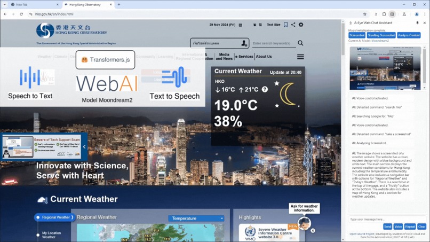Open the Temperature dropdown on Regional Weather
Screen dimensions: 430x242
196,218
